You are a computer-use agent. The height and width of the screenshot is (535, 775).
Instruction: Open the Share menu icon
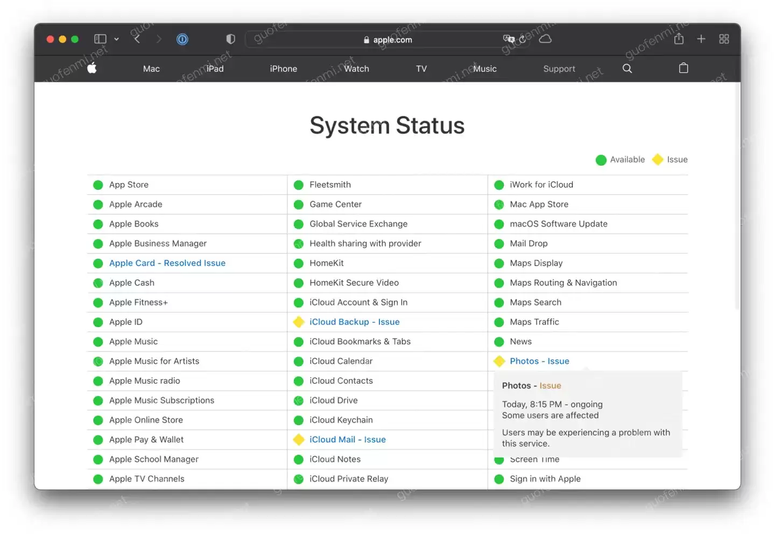(678, 39)
